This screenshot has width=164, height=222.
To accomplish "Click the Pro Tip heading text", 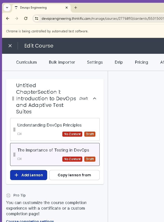I will (x=19, y=195).
